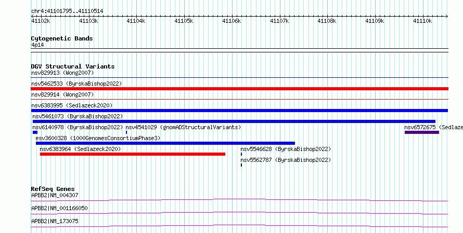Select the 4p14 cytogenetic band bar
The width and height of the screenshot is (463, 233).
tap(239, 50)
